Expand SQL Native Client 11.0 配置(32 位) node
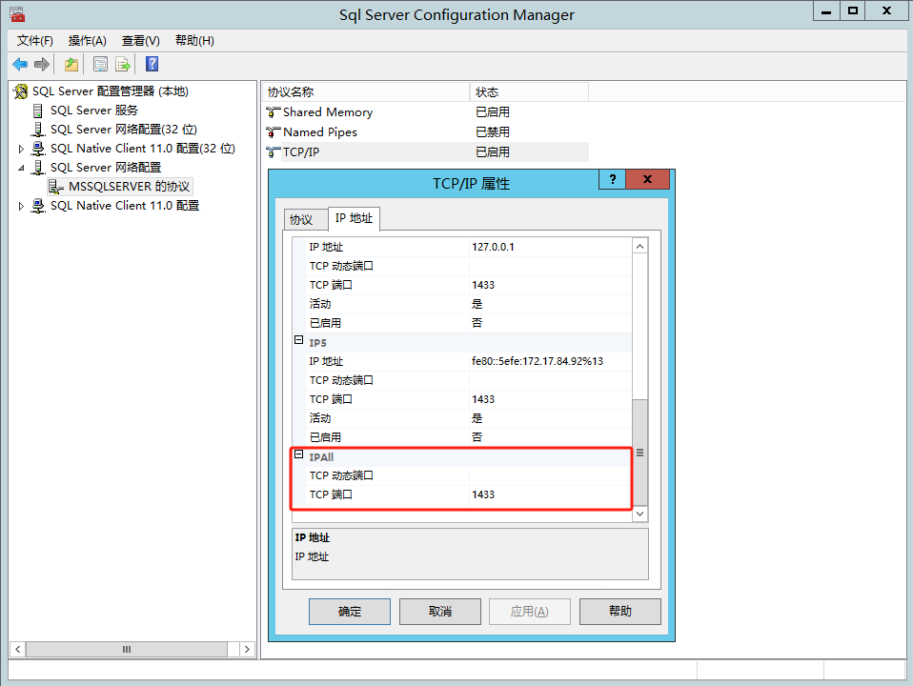The width and height of the screenshot is (913, 686). (21, 149)
